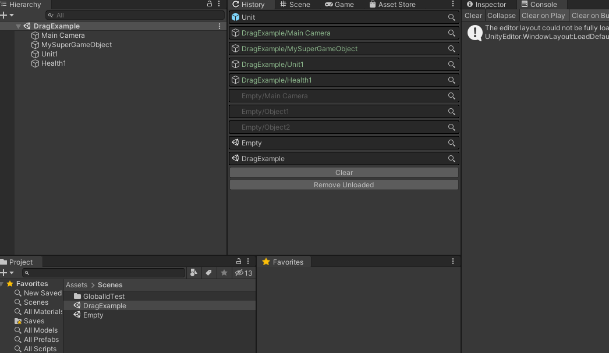Select the Unit prefab history entry

pyautogui.click(x=344, y=17)
